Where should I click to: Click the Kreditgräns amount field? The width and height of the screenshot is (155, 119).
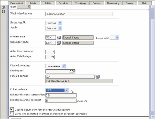(x=60, y=71)
